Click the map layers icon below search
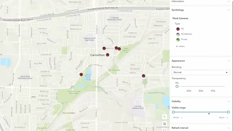 tap(164, 124)
